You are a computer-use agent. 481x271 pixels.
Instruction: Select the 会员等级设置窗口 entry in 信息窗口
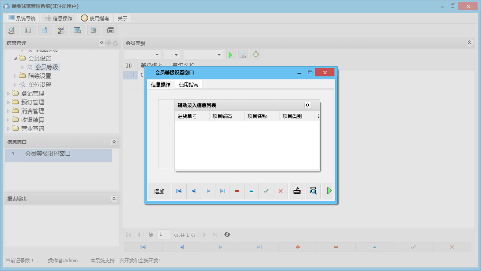pyautogui.click(x=48, y=154)
